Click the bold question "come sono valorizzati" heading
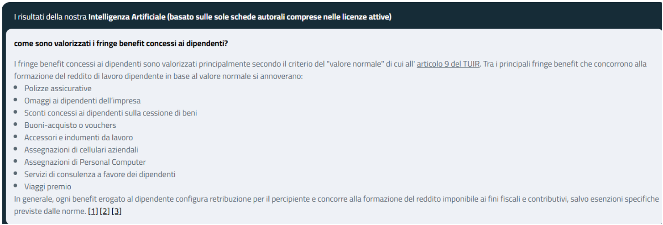663x225 pixels. (121, 44)
